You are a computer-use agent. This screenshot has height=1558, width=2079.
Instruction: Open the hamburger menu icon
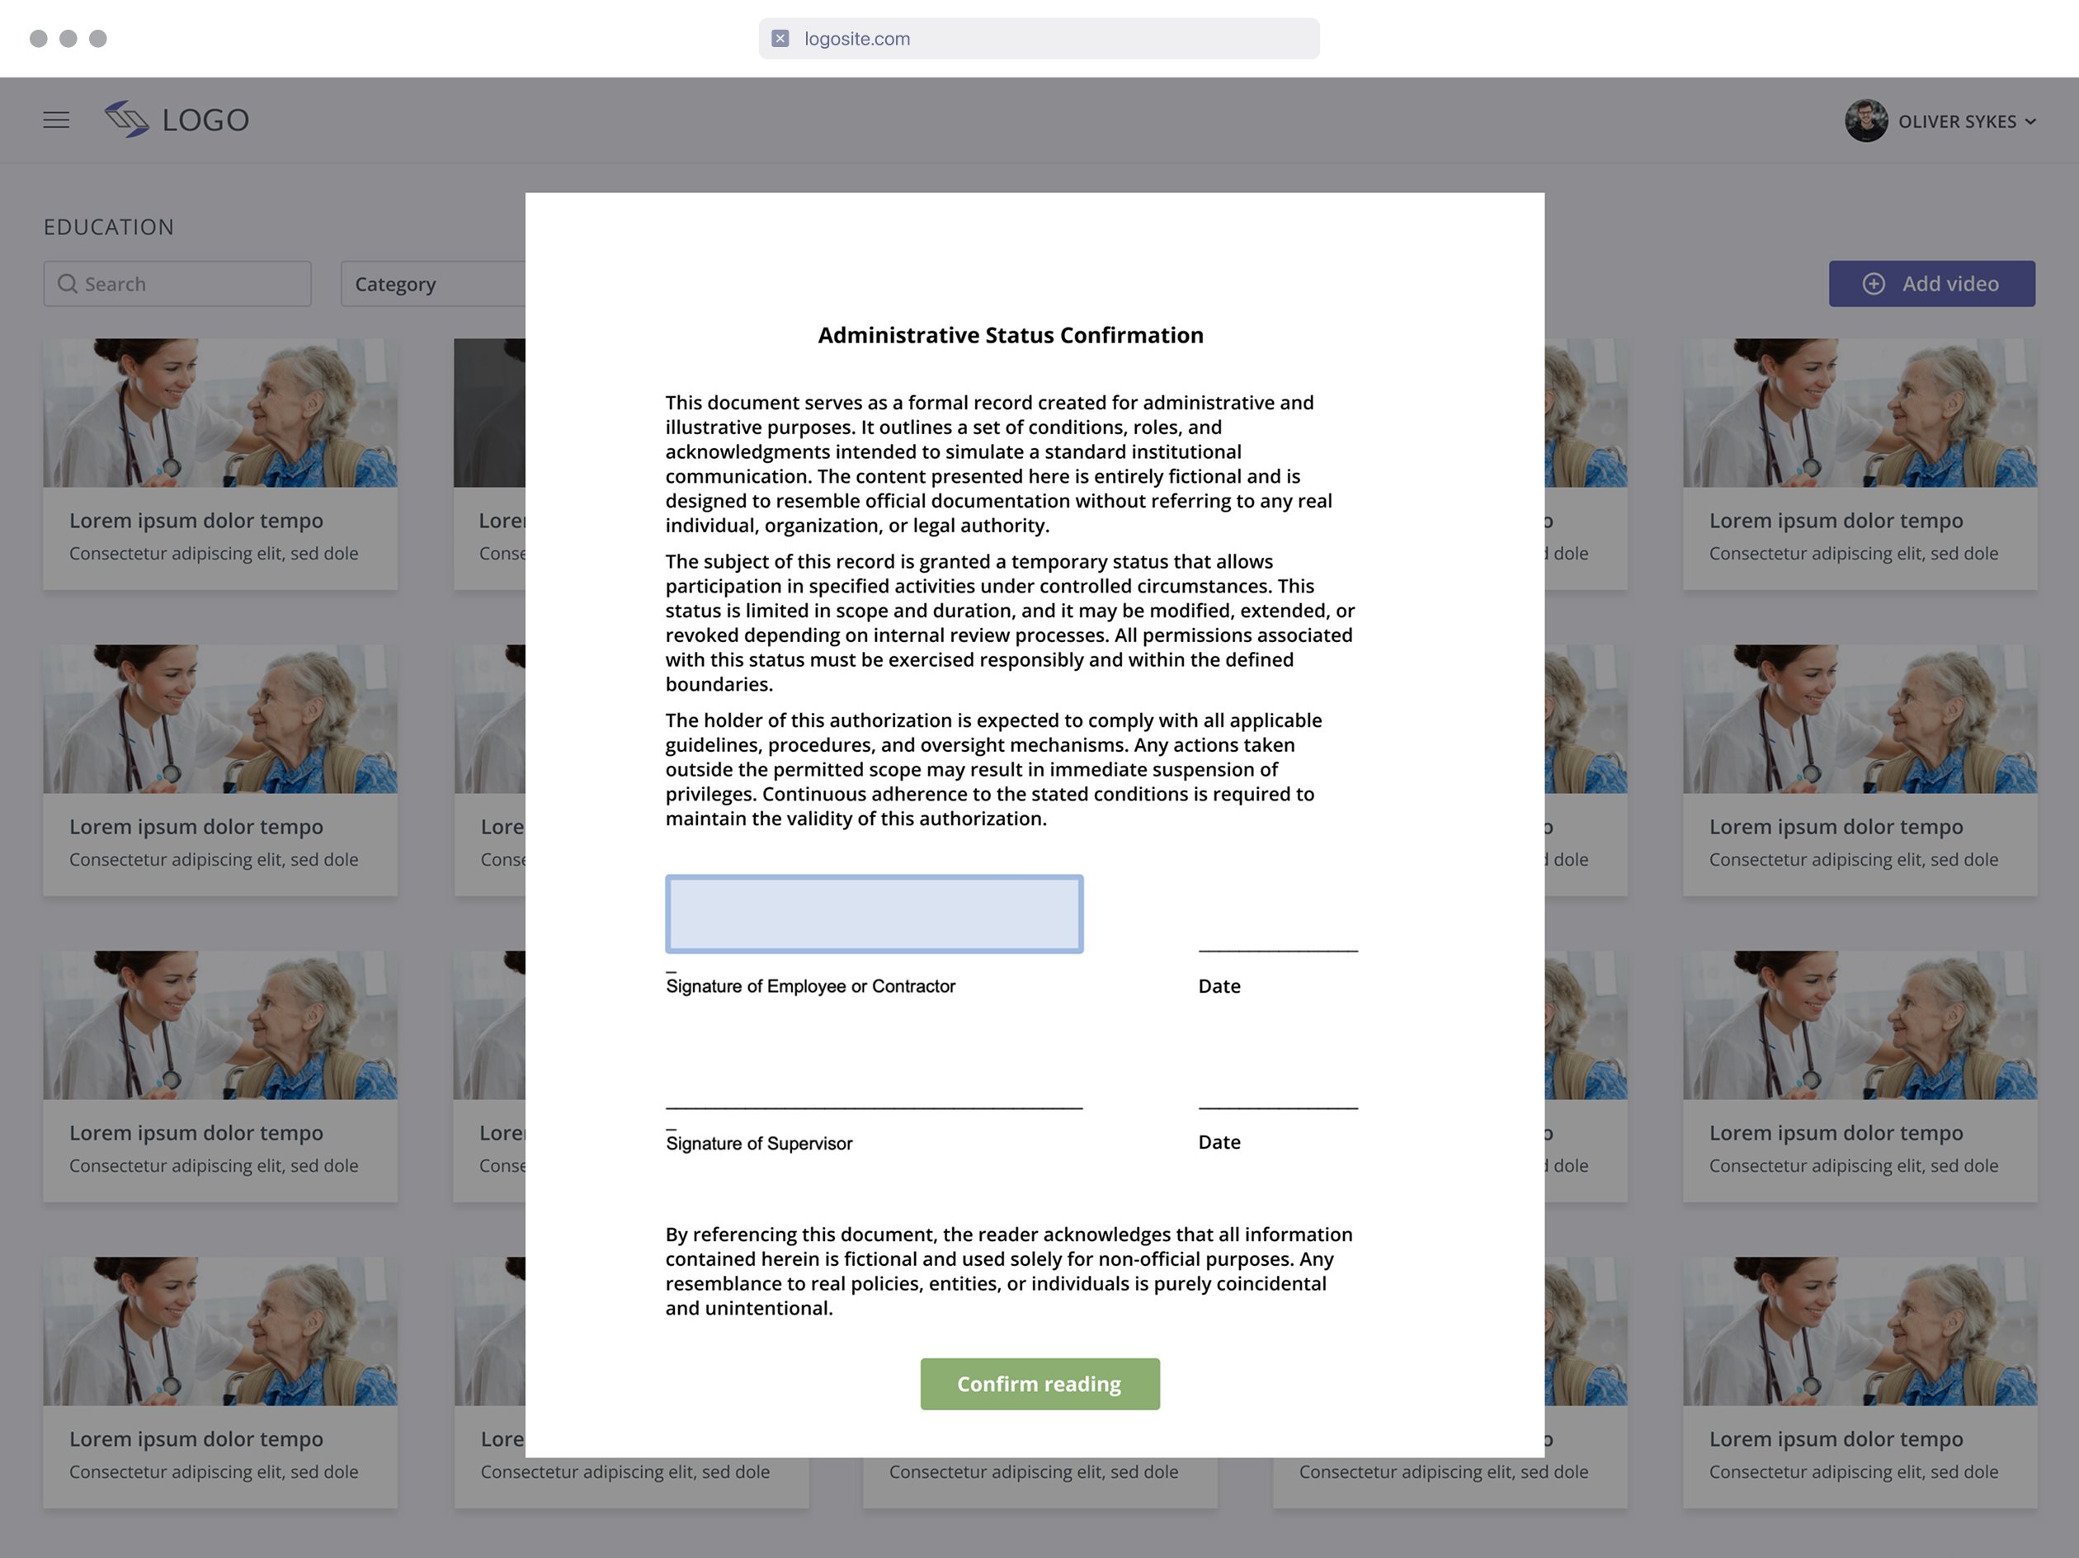[x=56, y=120]
